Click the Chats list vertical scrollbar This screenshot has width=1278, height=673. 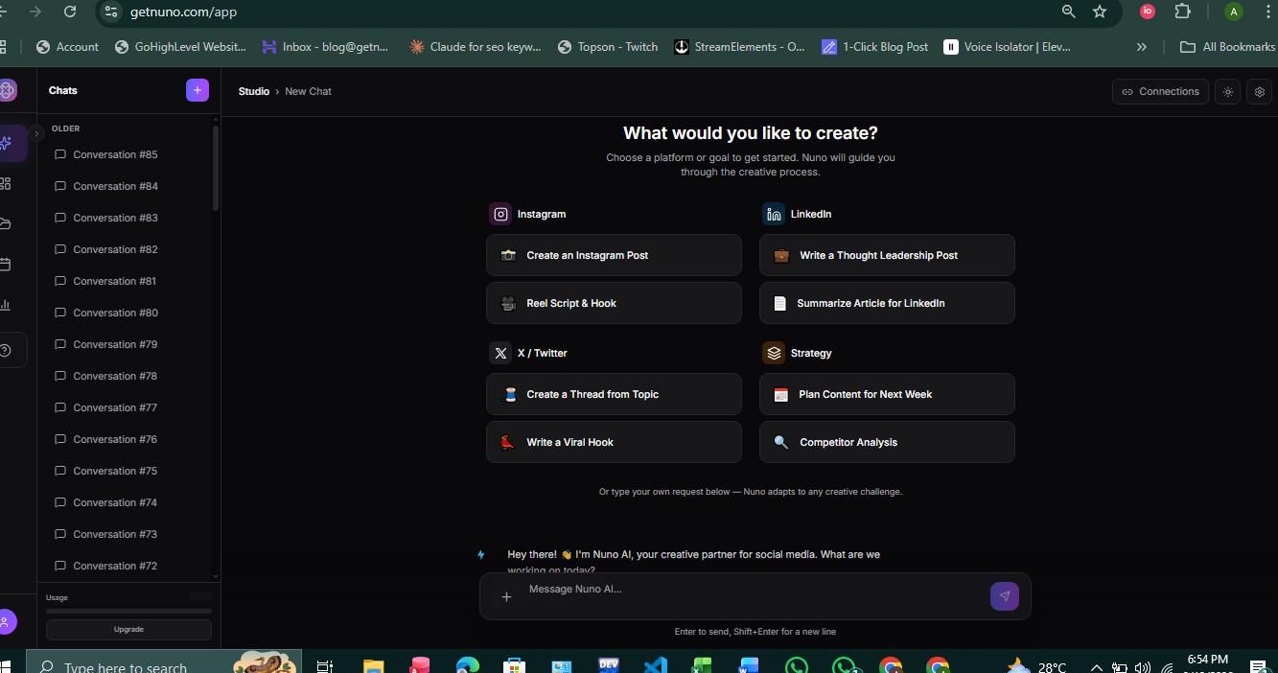click(x=216, y=170)
